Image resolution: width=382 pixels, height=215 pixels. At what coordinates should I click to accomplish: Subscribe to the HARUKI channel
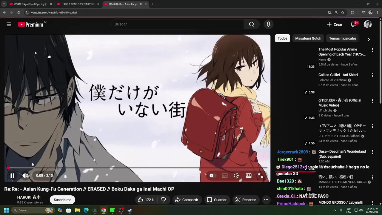(x=63, y=200)
